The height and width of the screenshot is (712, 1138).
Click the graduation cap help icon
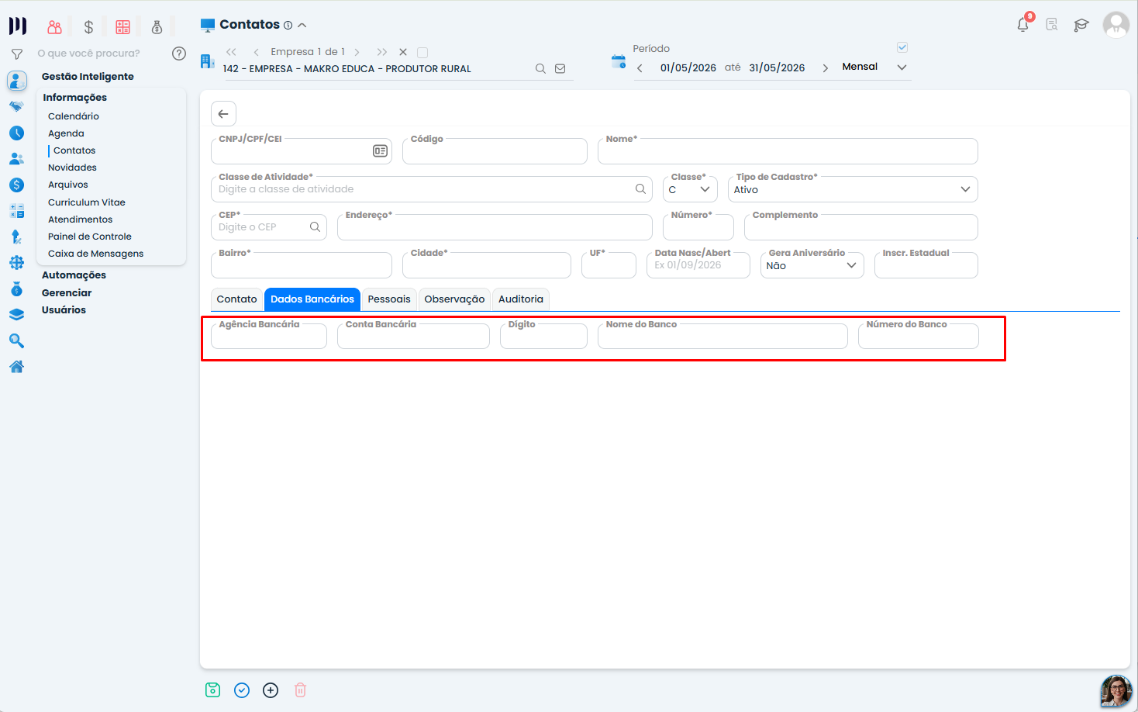coord(1081,25)
